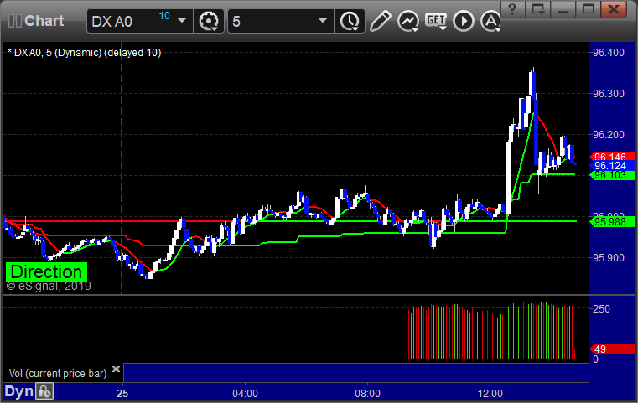The height and width of the screenshot is (403, 638).
Task: Click the red 49 volume marker
Action: coord(612,349)
